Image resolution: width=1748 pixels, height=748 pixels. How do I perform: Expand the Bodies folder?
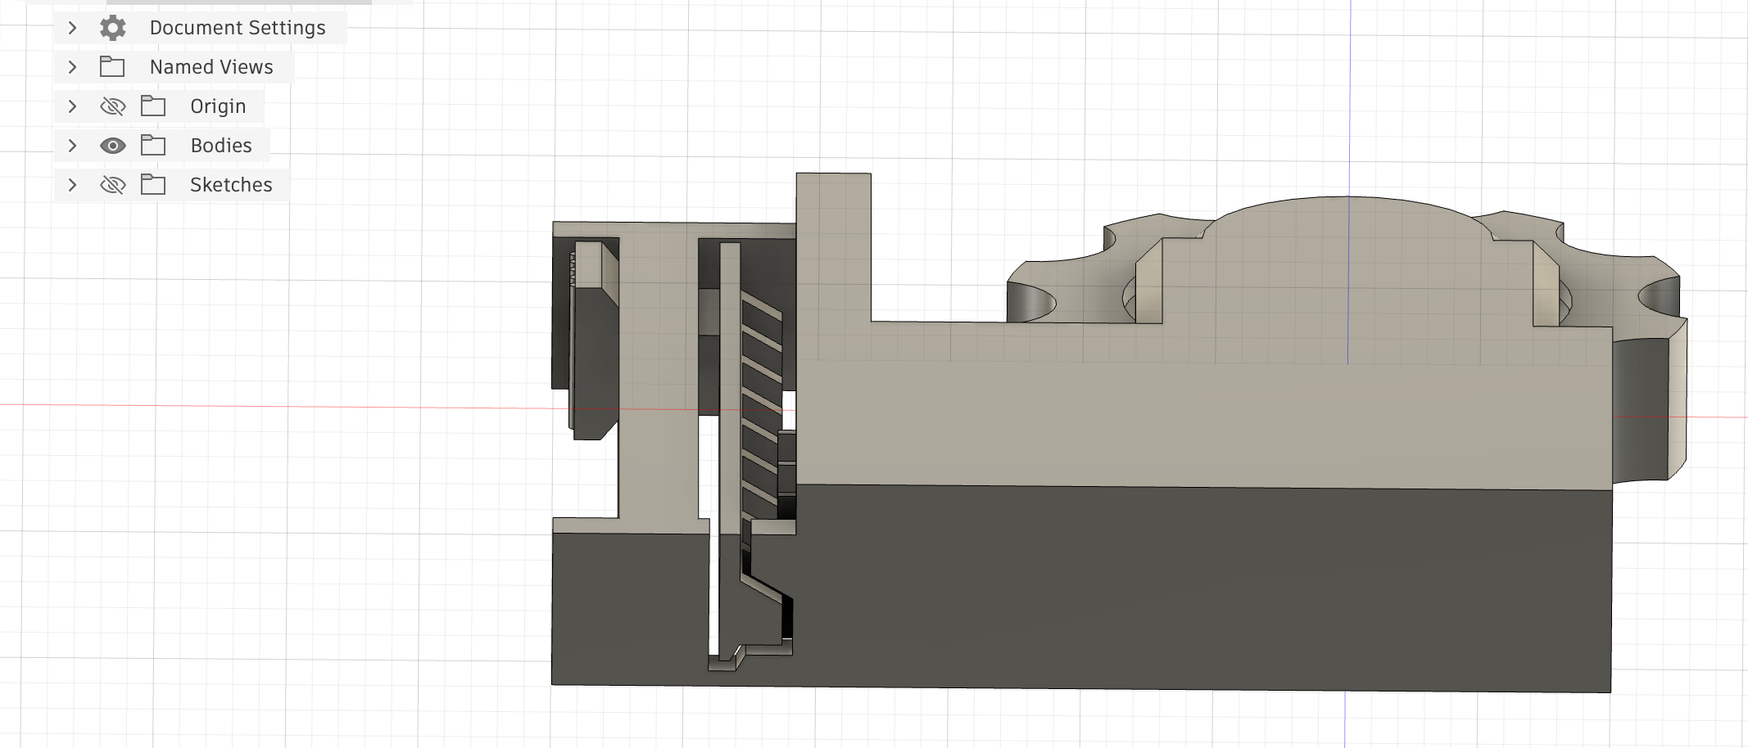(x=72, y=146)
